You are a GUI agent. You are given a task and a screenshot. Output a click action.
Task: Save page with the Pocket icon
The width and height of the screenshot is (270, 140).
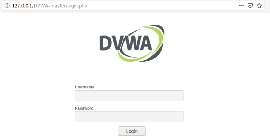coord(250,6)
